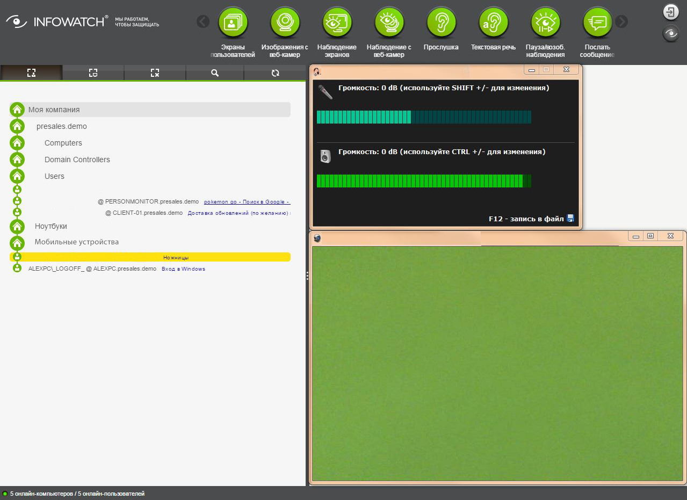The height and width of the screenshot is (500, 687).
Task: Start Наблюдение экранов monitoring
Action: click(x=337, y=23)
